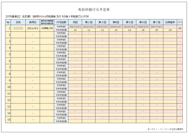Select the cell showing 14 grant days
This screenshot has height=134, width=188.
tap(116, 30)
